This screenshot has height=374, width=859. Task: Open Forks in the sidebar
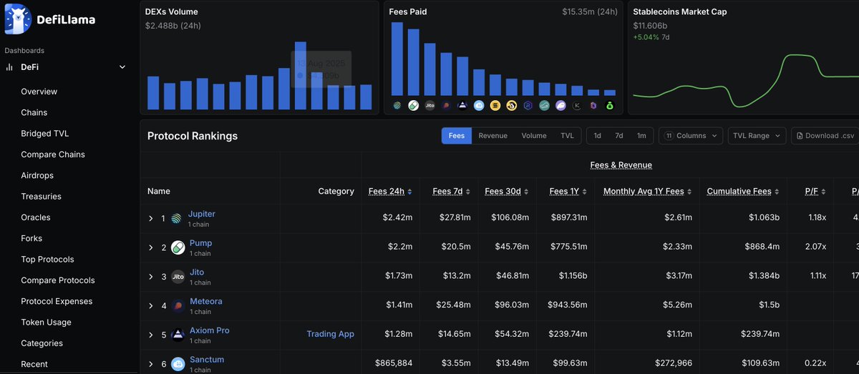pos(31,238)
